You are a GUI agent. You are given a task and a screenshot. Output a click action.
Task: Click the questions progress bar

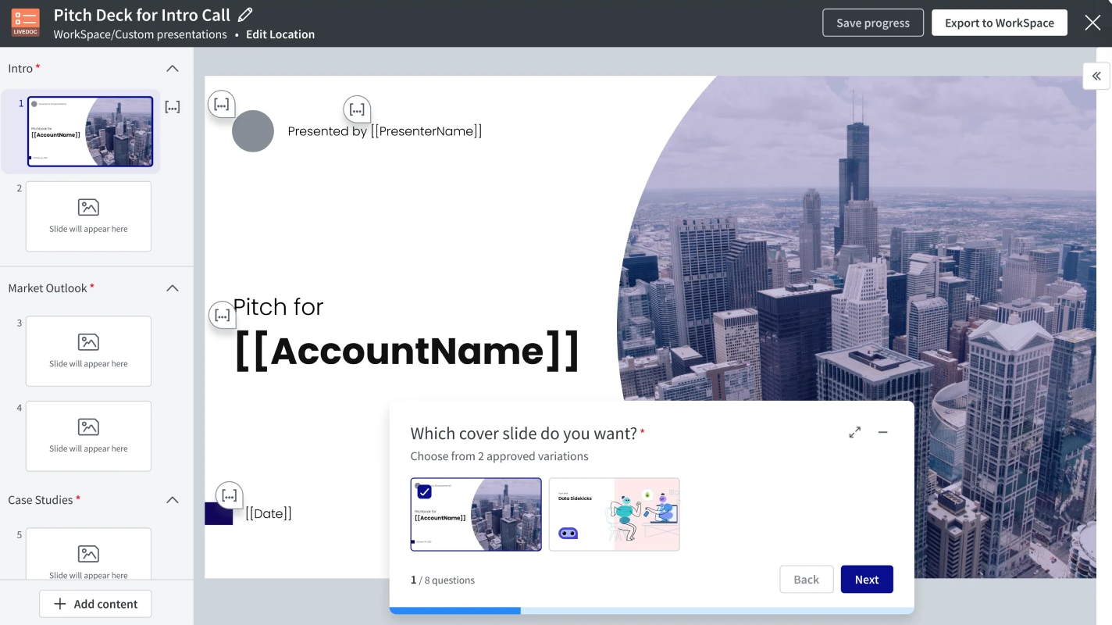[651, 610]
